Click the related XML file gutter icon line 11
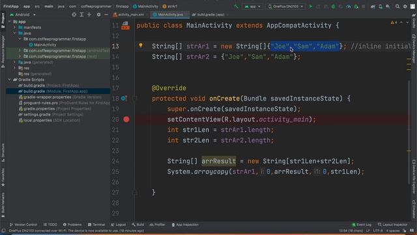This screenshot has height=235, width=417. click(x=126, y=25)
